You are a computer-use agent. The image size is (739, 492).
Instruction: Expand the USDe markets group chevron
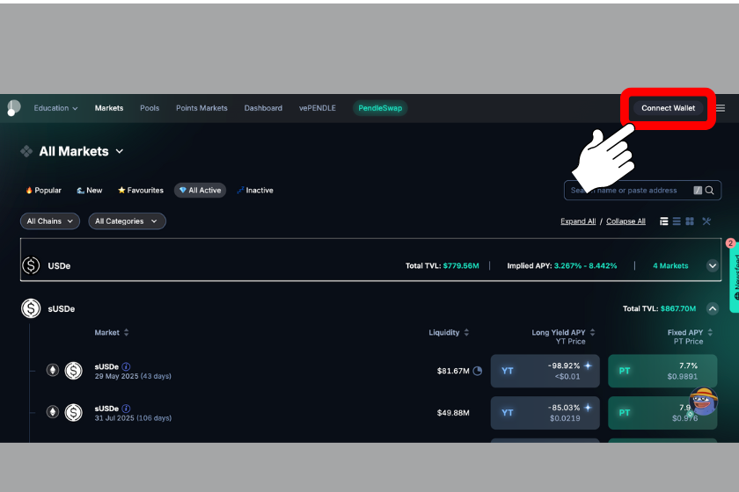coord(712,265)
